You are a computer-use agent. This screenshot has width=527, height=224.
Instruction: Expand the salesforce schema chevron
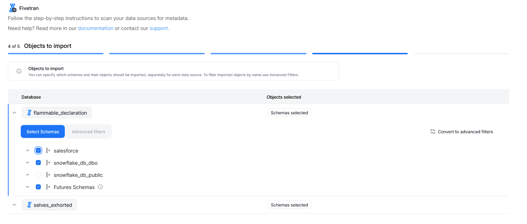click(x=28, y=151)
